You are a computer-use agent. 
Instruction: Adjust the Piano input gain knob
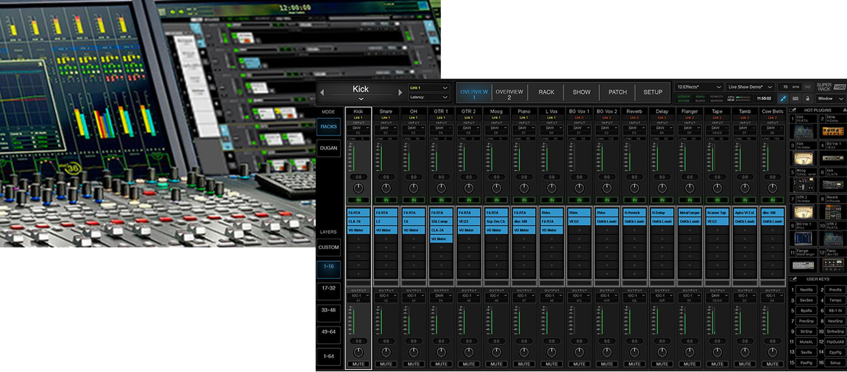[524, 188]
